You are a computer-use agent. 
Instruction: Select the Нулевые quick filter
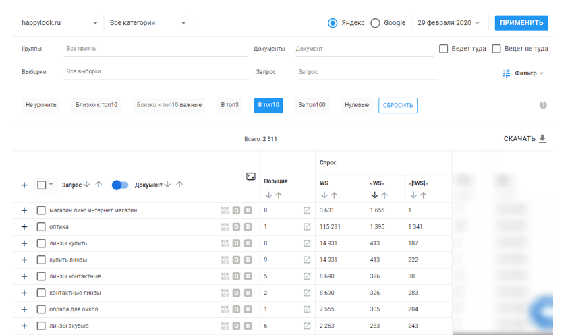(357, 105)
